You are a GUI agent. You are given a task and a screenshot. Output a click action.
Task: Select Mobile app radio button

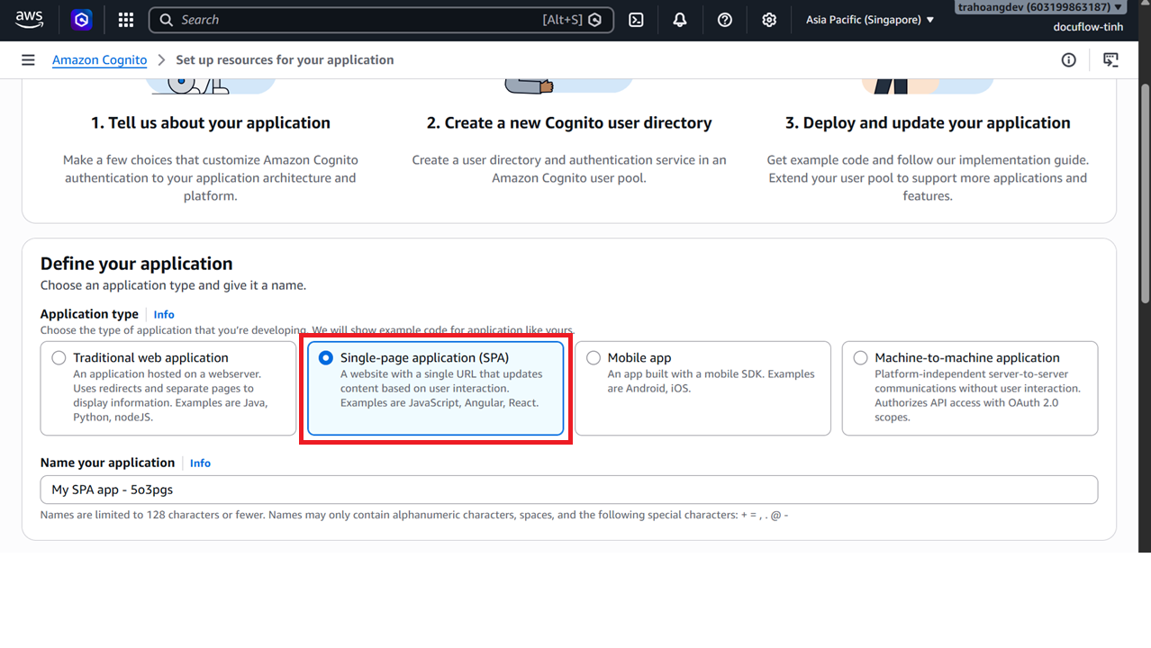pos(594,357)
